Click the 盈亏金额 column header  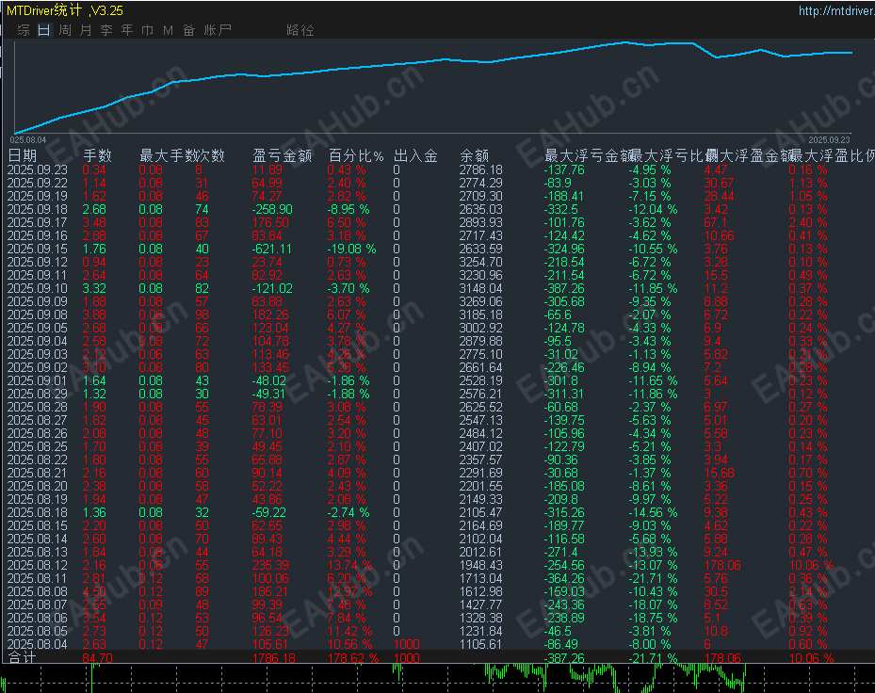(282, 155)
